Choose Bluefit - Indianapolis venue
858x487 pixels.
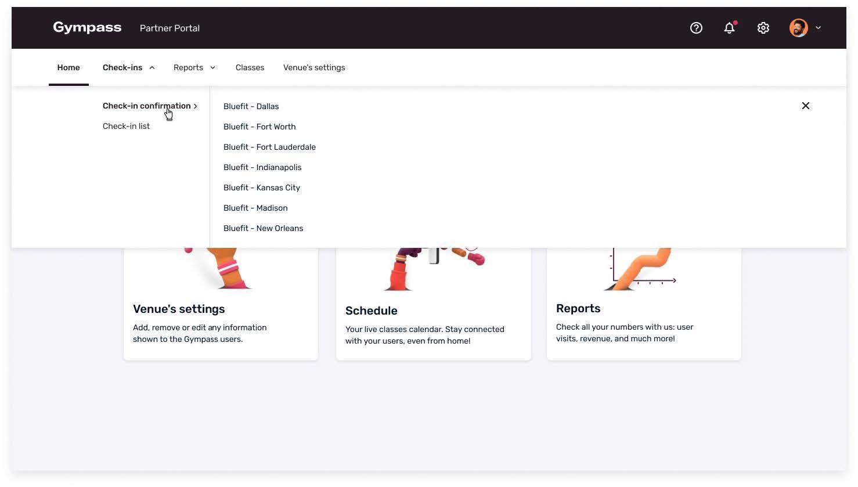262,167
